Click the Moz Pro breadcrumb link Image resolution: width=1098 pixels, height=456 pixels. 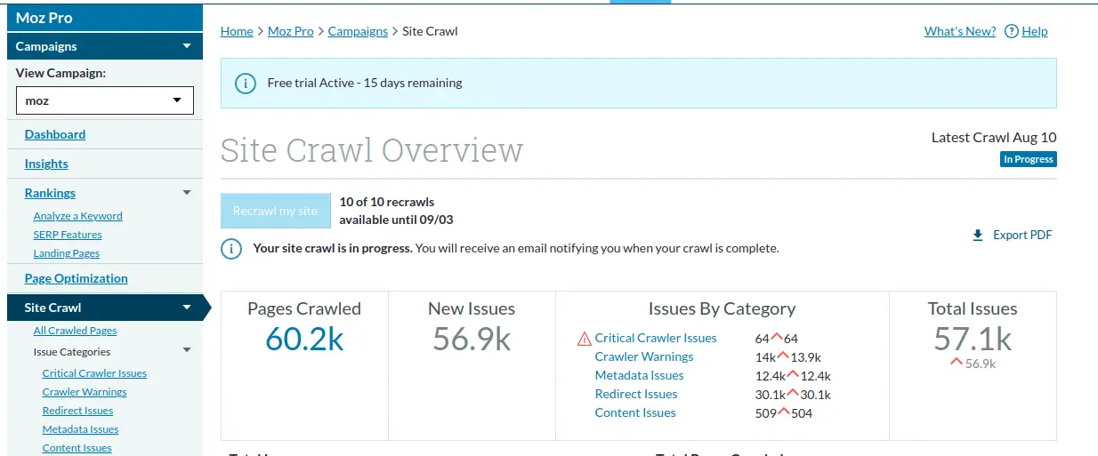(x=291, y=31)
